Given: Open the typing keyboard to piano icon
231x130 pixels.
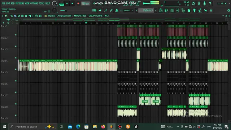Looking at the screenshot, I should [x=94, y=10].
